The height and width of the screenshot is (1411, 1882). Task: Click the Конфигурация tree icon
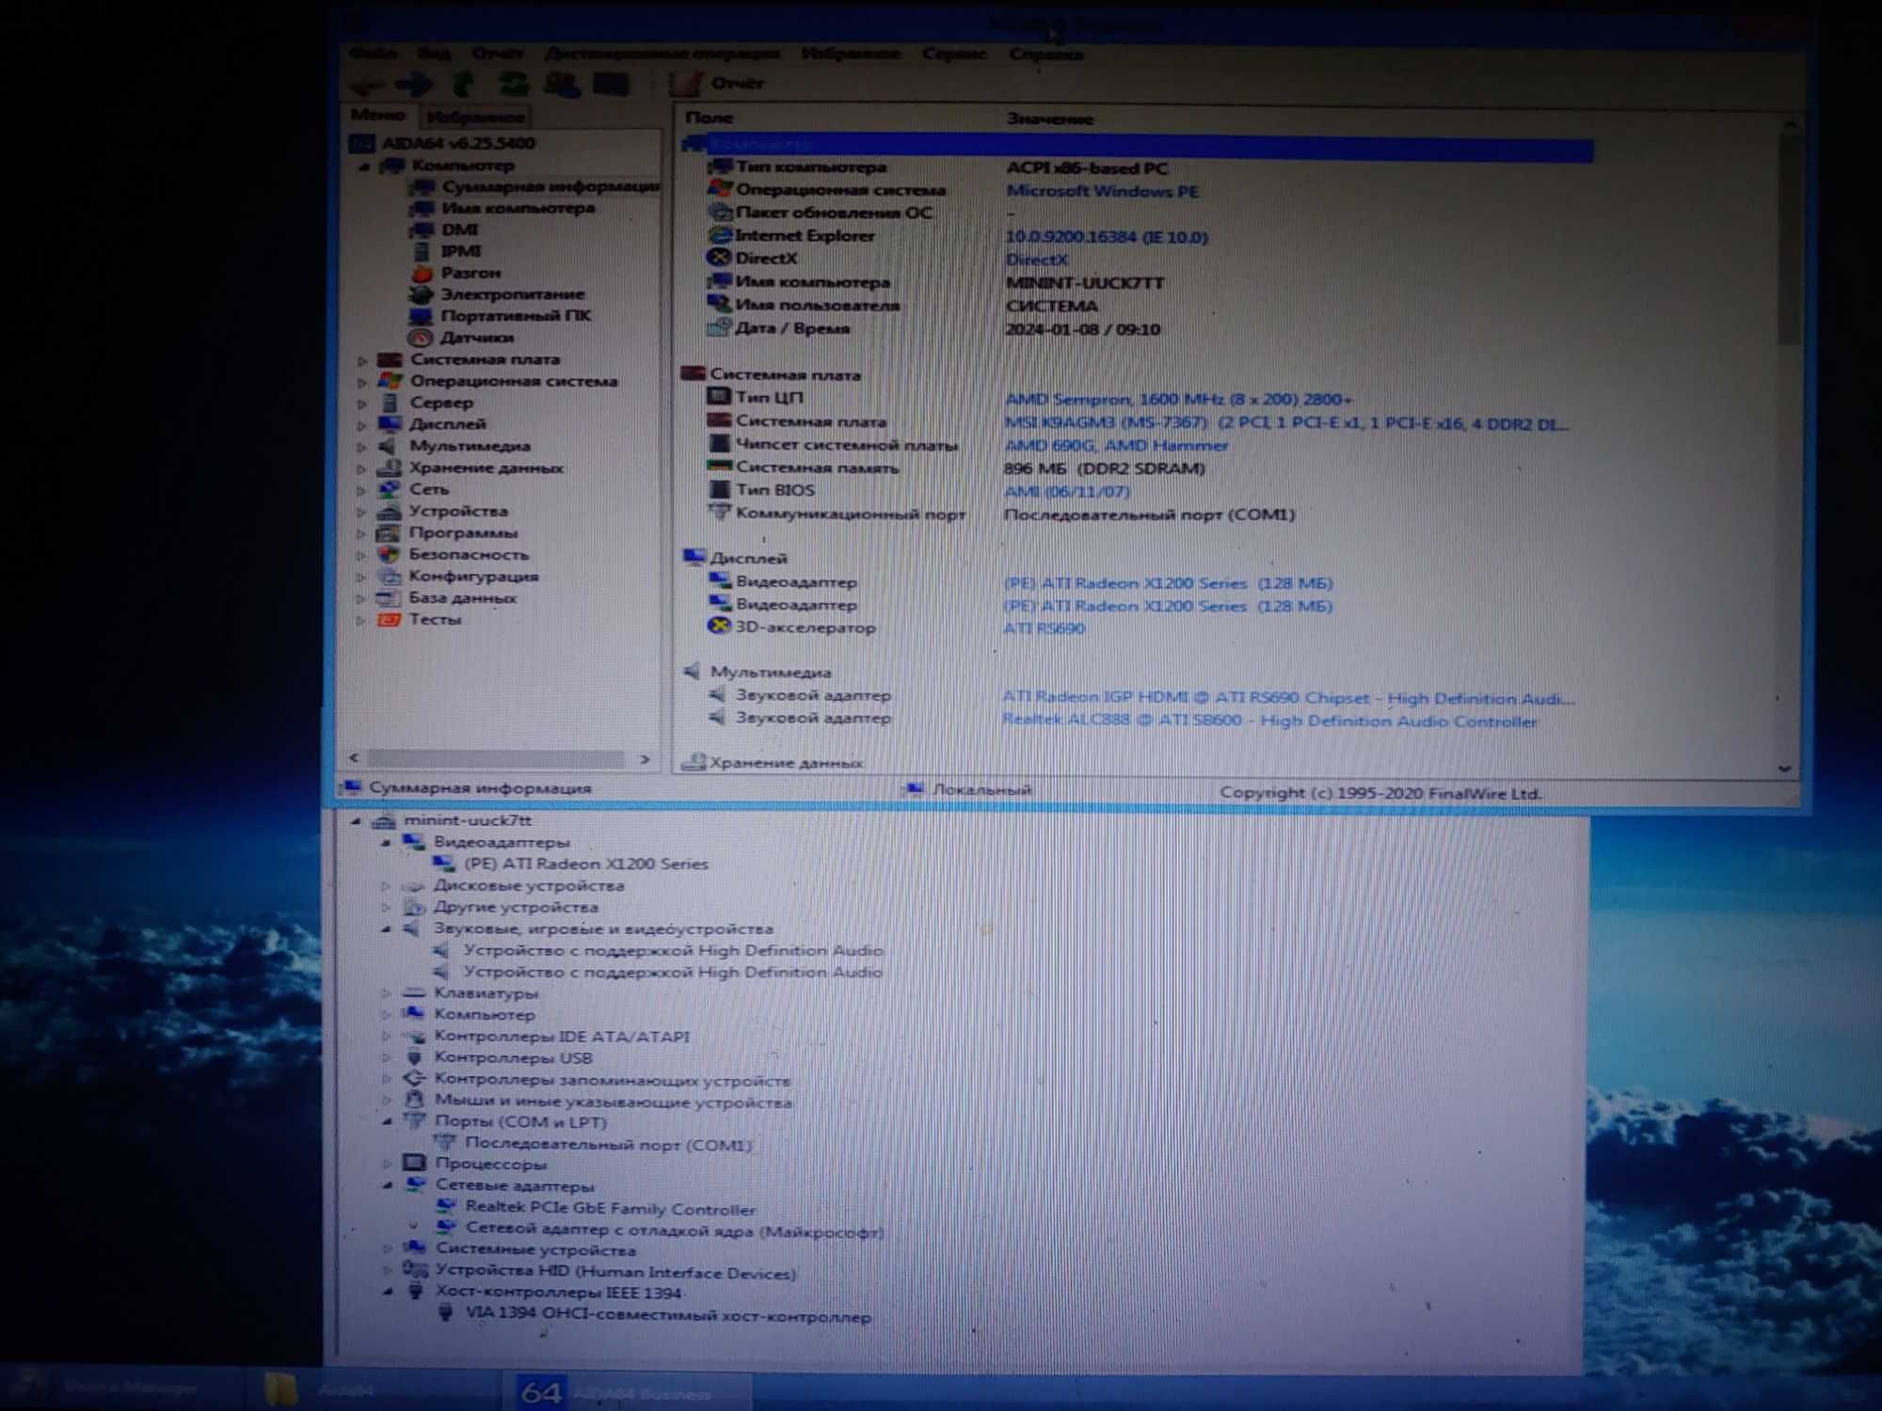click(389, 577)
